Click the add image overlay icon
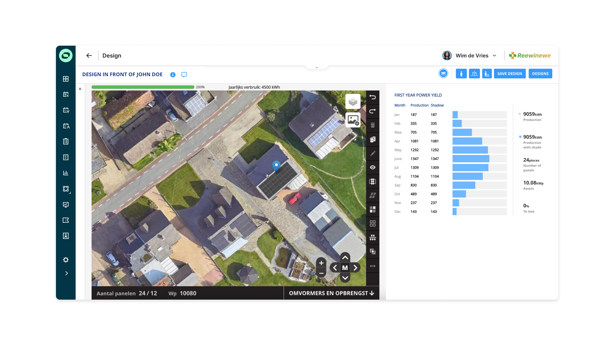 pyautogui.click(x=353, y=120)
